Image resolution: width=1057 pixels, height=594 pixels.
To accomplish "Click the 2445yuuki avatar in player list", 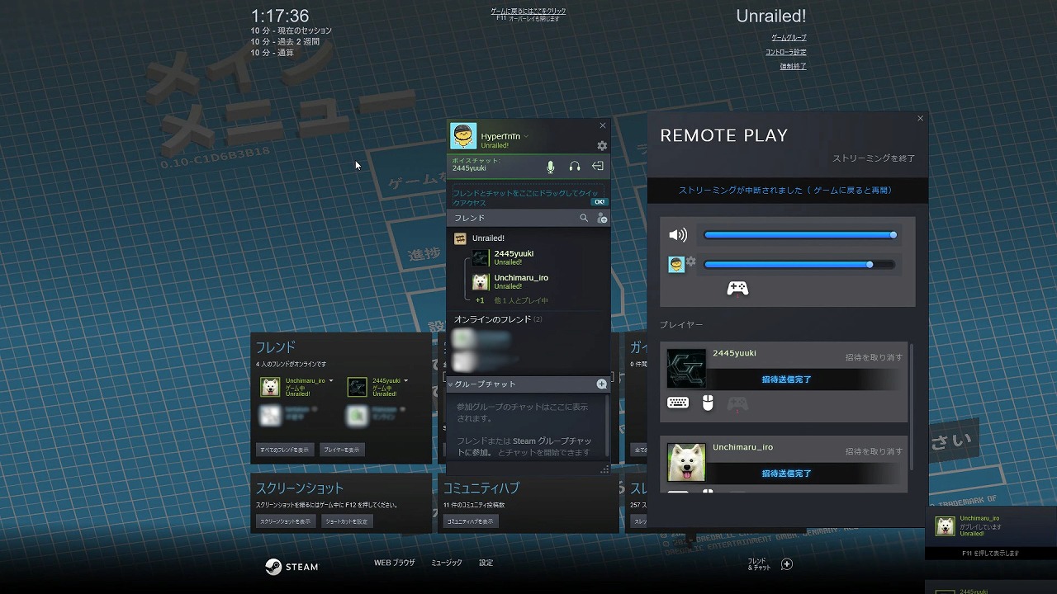I will click(686, 368).
